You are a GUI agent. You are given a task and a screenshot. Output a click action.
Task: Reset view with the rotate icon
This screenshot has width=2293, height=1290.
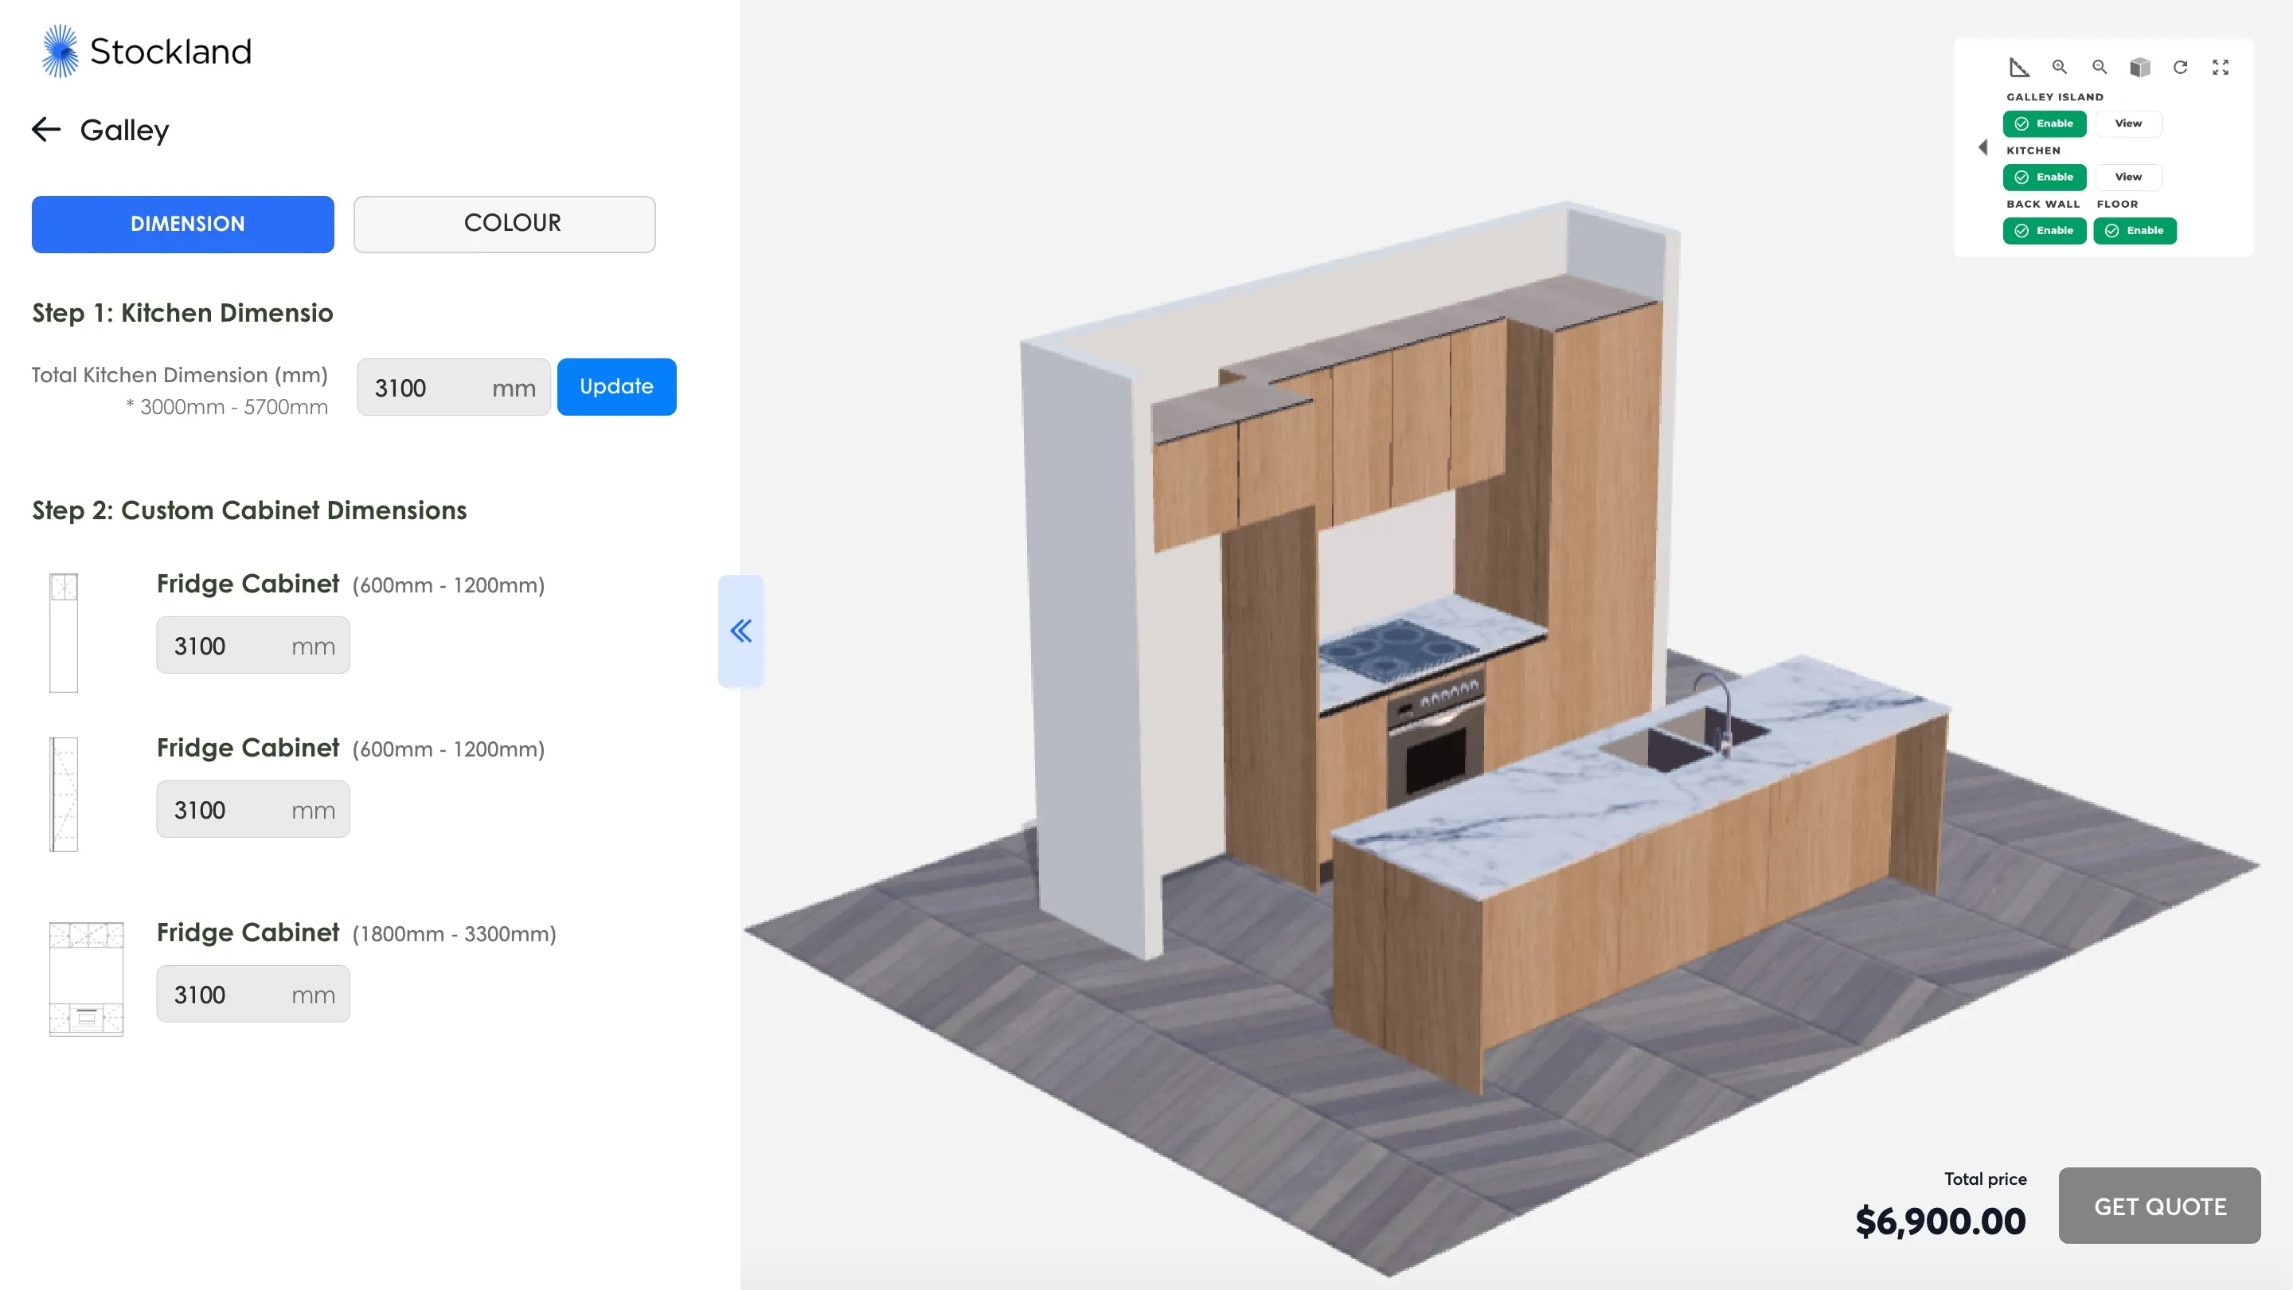(2180, 68)
